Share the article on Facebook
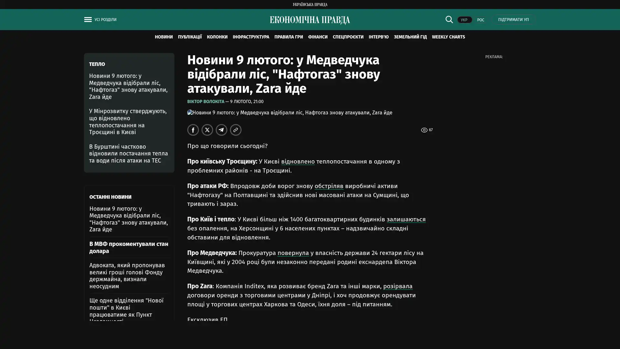This screenshot has height=349, width=620. coord(193,130)
